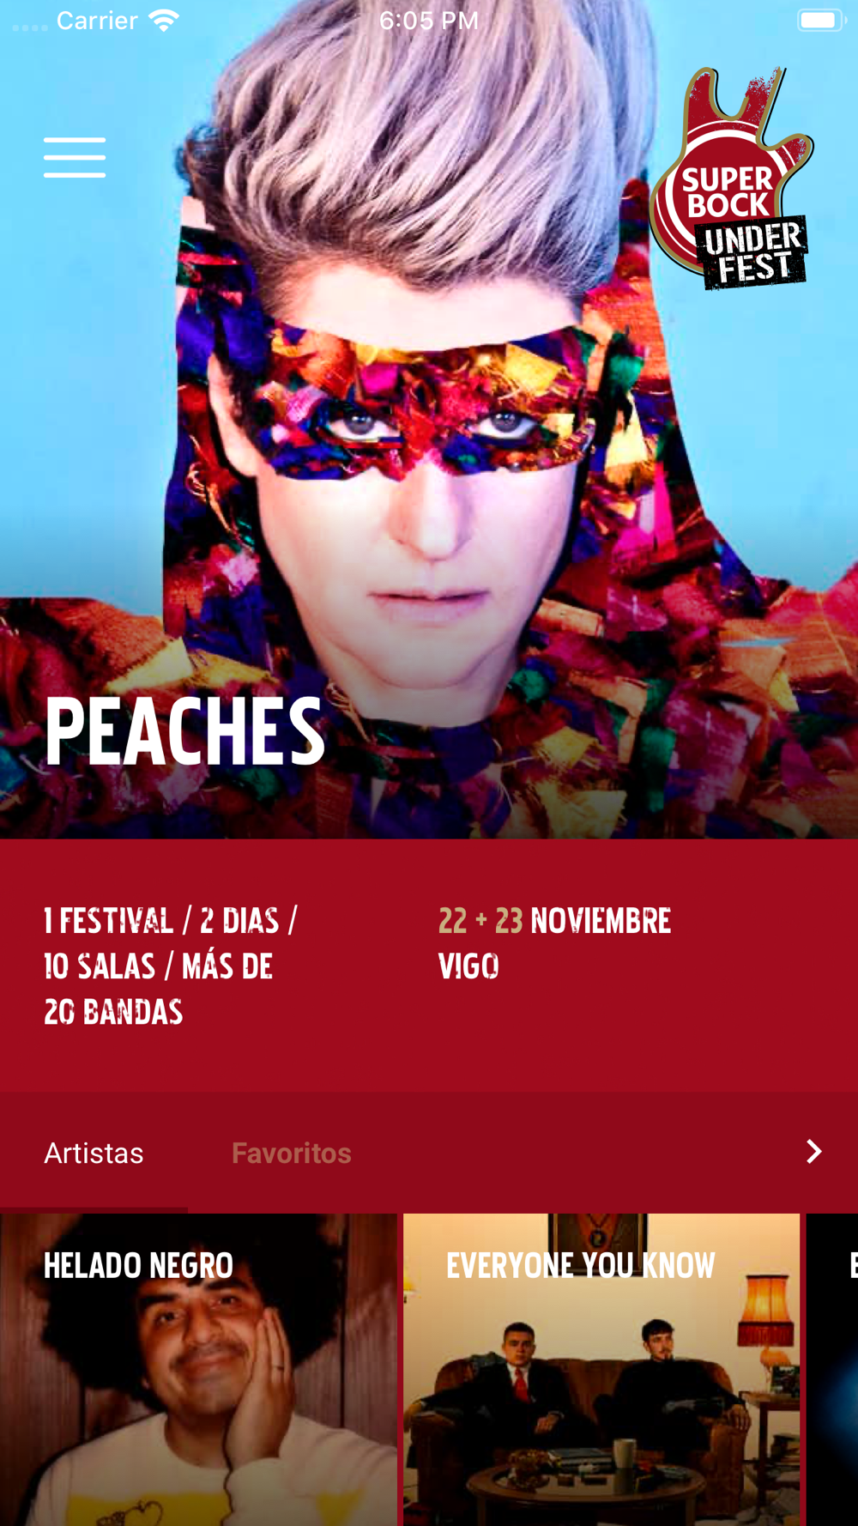Viewport: 858px width, 1526px height.
Task: Tap the Peaches hero image
Action: tap(429, 420)
